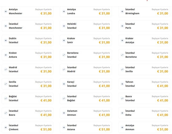
Task: Click the €51,00 price for İstanbul–Çimkent
Action: coord(46,129)
